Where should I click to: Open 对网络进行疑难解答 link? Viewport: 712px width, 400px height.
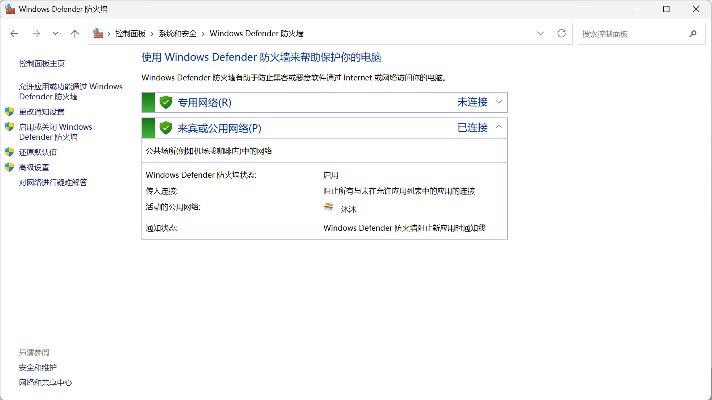53,183
